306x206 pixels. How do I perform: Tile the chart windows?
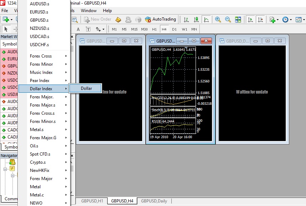click(238, 20)
